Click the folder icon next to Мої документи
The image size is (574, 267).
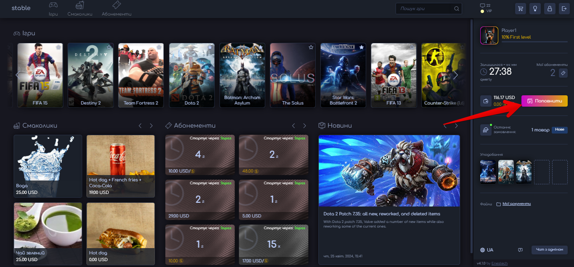(x=498, y=204)
